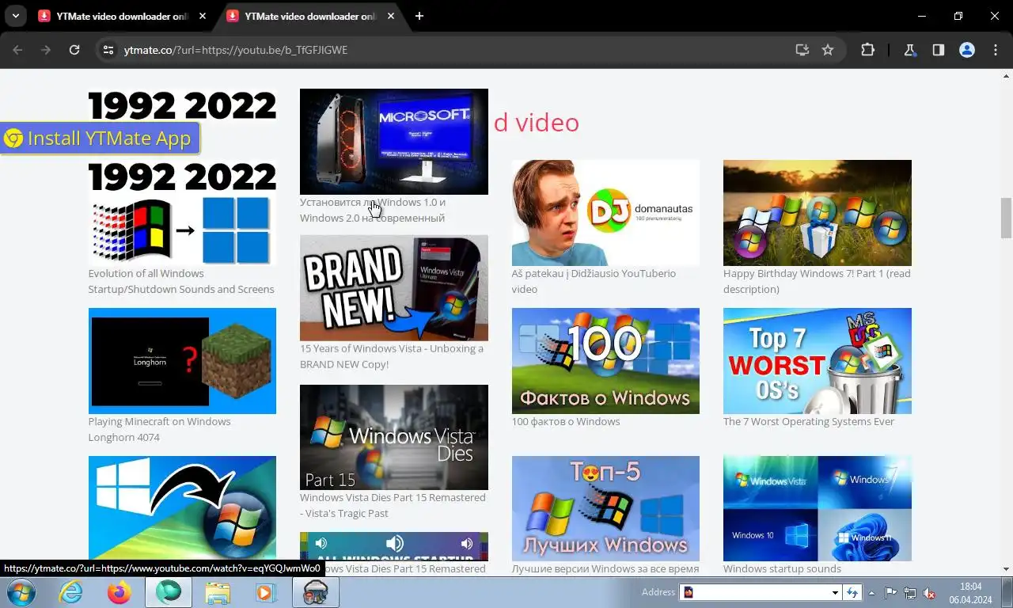Open the headphones app taskbar icon
The width and height of the screenshot is (1013, 608).
pyautogui.click(x=316, y=592)
